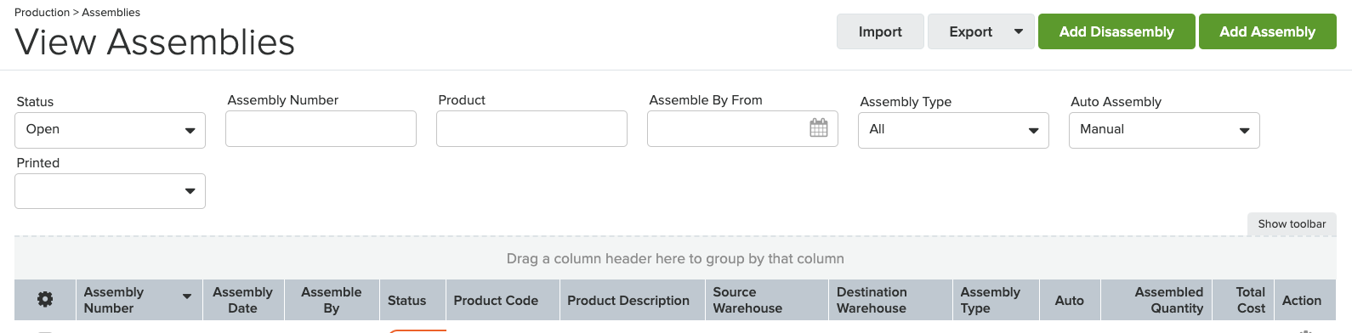Open the Assembly Number column sort arrow
Viewport: 1352px width, 333px height.
click(186, 296)
